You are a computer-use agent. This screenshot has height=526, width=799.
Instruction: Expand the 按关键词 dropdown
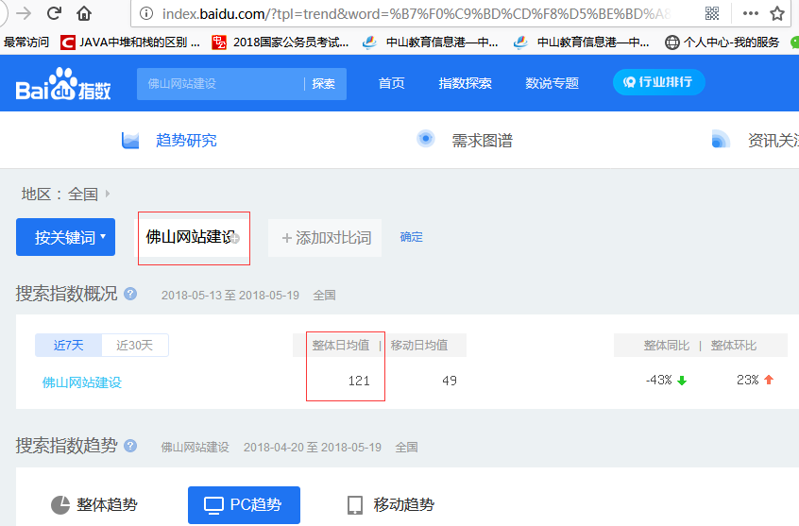click(x=65, y=237)
